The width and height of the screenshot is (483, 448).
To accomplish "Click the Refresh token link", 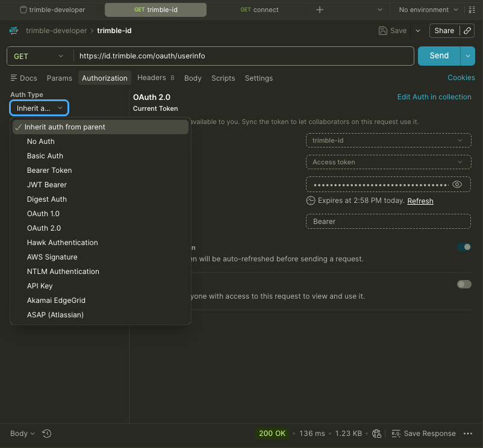I will click(420, 201).
